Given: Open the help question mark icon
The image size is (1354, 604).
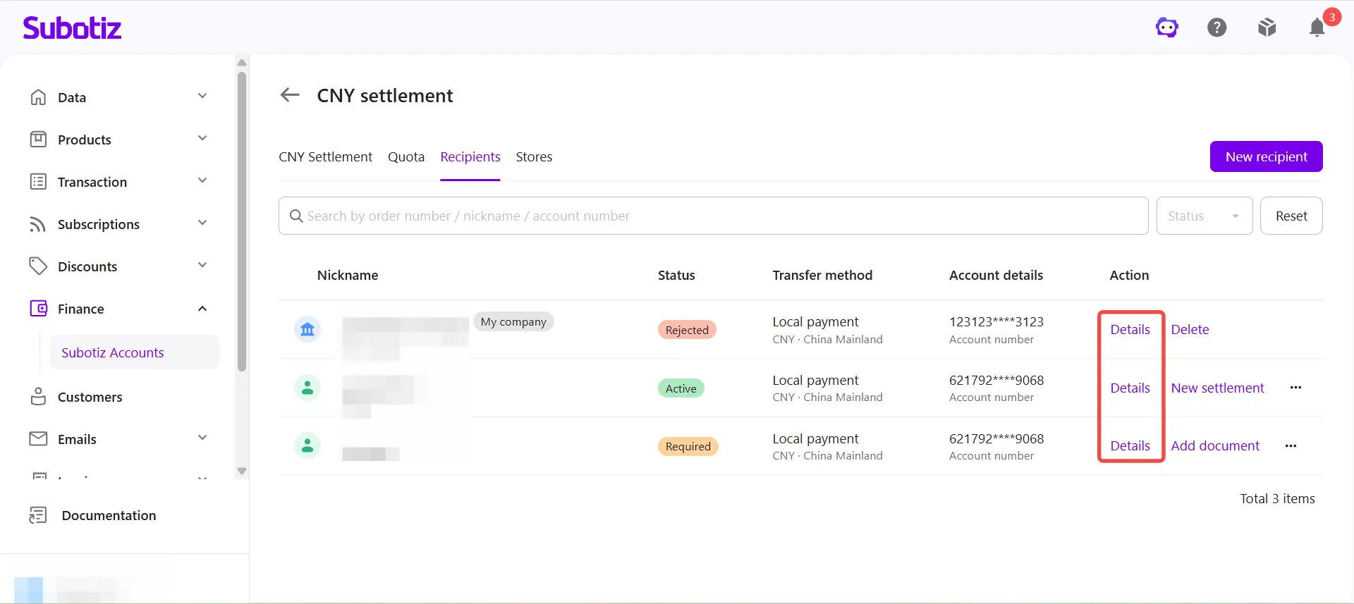Looking at the screenshot, I should (x=1217, y=27).
